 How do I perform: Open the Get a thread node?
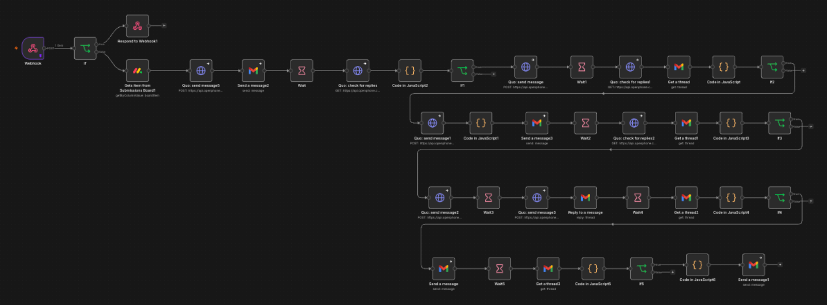click(x=679, y=67)
